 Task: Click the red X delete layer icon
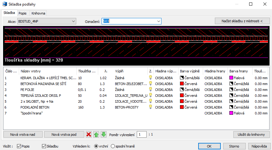[x=89, y=135]
